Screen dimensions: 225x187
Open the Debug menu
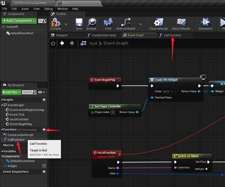coord(49,9)
